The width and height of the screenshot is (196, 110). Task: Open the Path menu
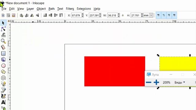[x=51, y=9]
